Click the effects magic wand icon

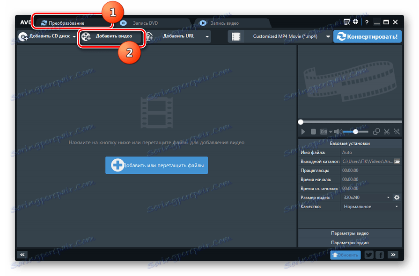(397, 132)
